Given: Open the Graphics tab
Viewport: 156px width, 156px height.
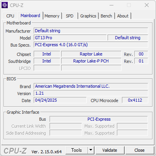Looking at the screenshot, I should (88, 16).
